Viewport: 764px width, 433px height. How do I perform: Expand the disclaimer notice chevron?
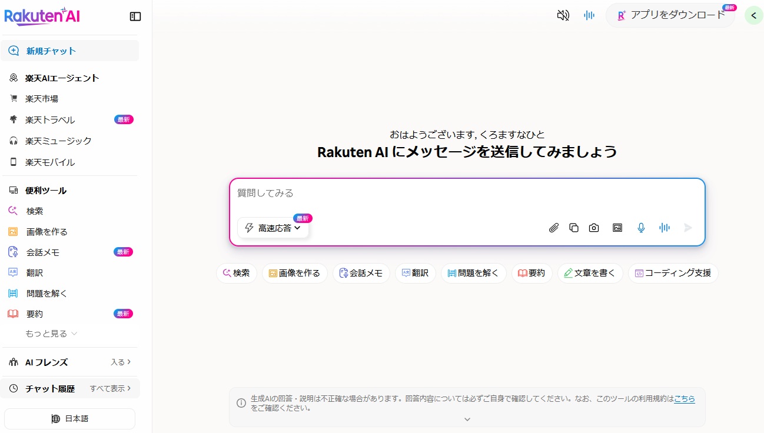point(467,419)
